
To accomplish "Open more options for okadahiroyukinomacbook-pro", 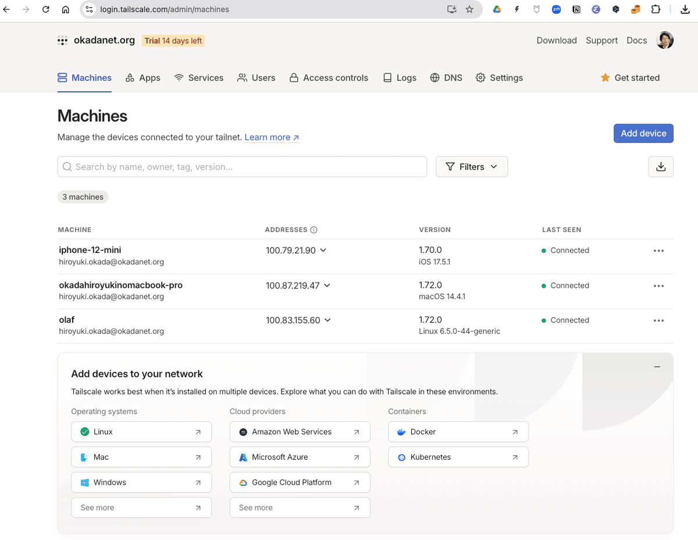I will click(x=658, y=286).
